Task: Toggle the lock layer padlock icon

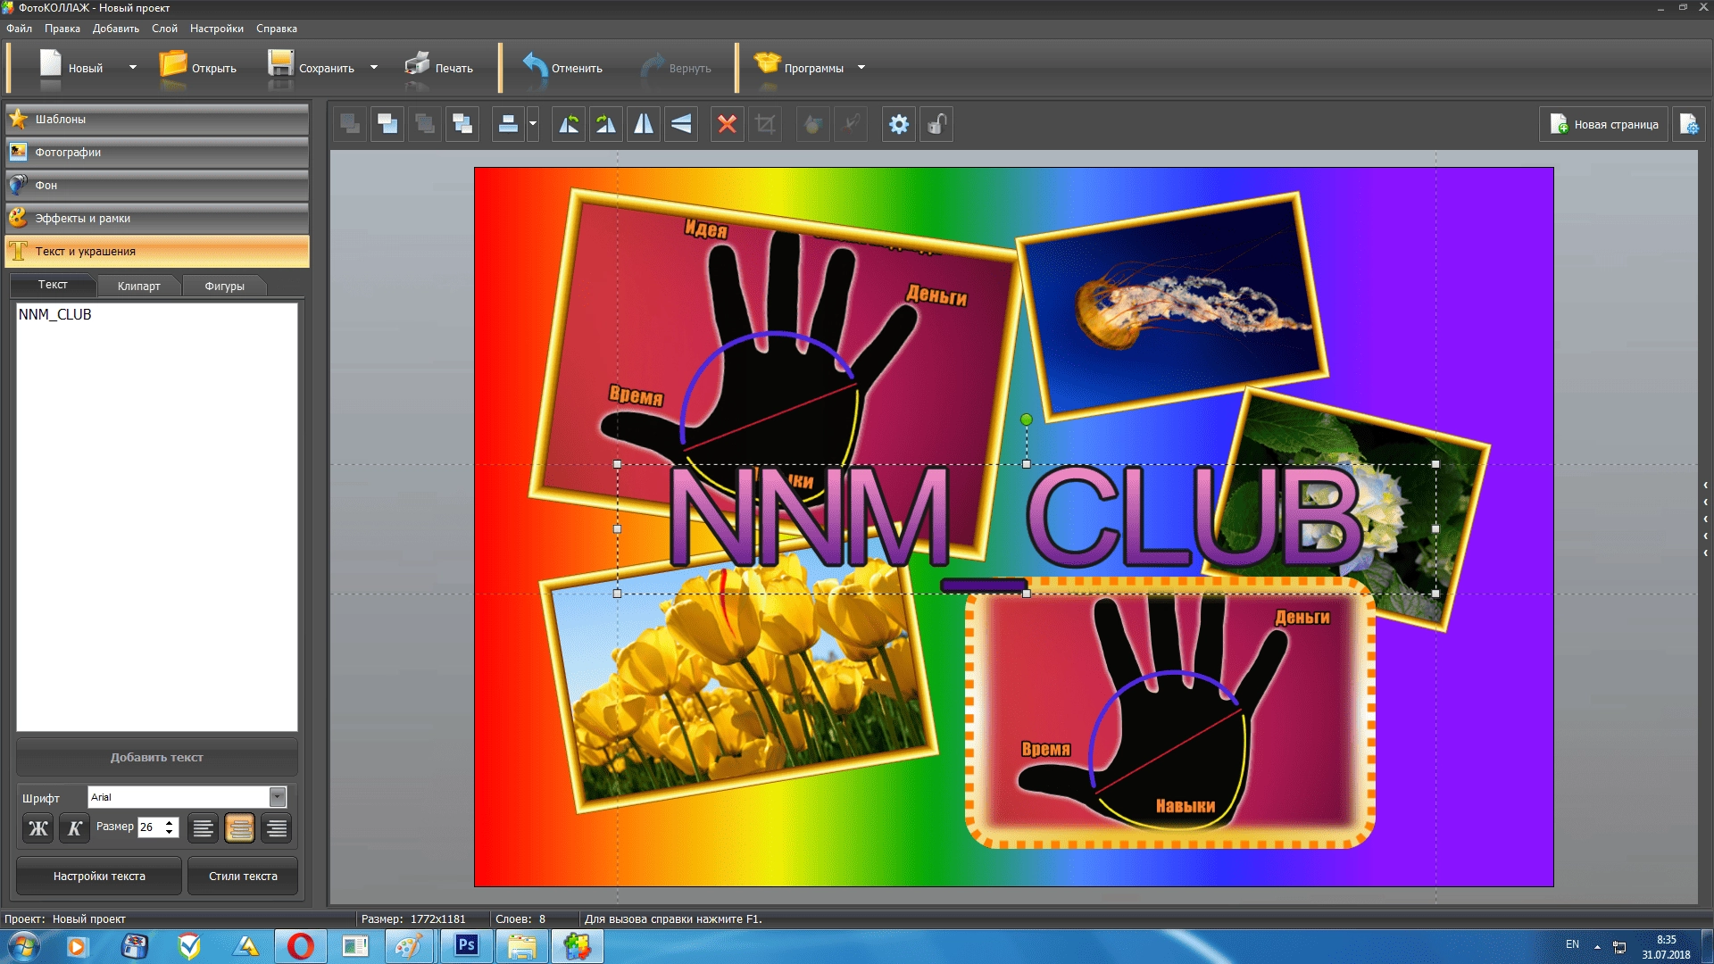Action: click(936, 124)
